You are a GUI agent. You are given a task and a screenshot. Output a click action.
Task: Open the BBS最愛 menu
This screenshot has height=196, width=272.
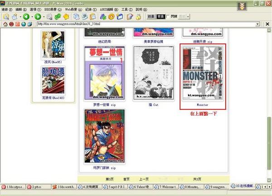pyautogui.click(x=53, y=10)
